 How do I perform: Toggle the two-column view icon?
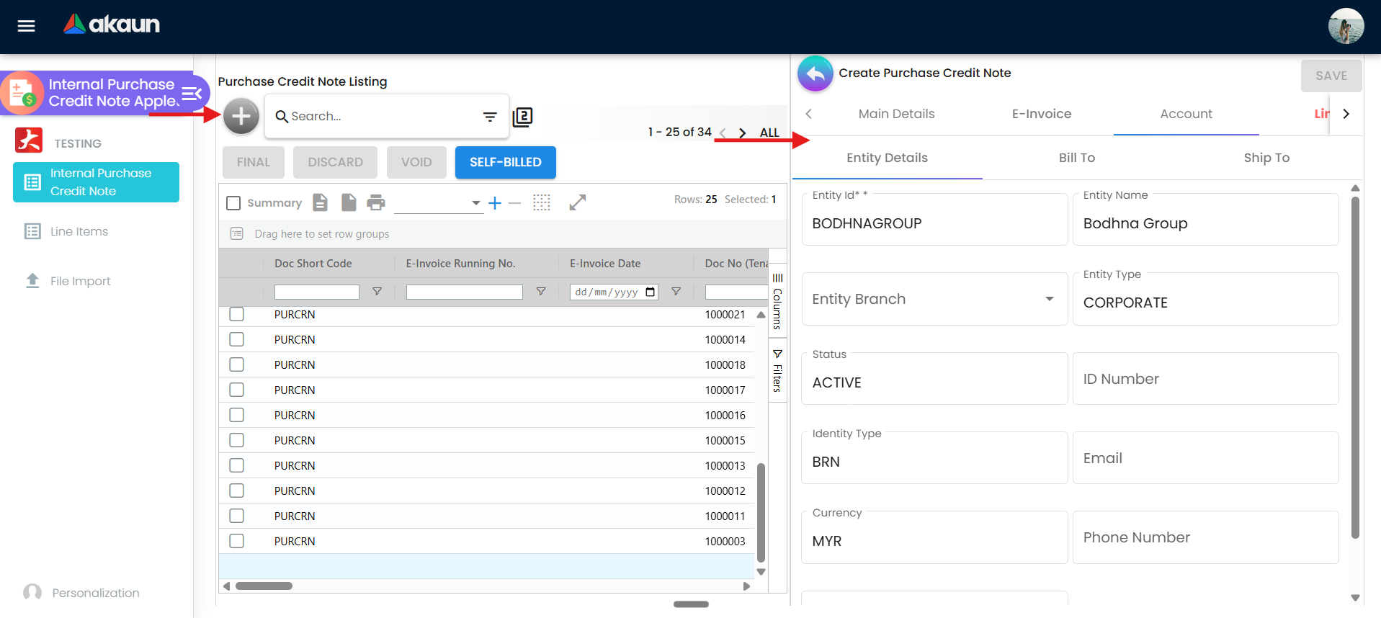click(x=522, y=117)
